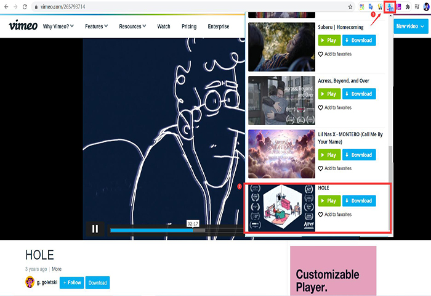Go back to the previous page
Screen dimensions: 431x296
[6, 7]
